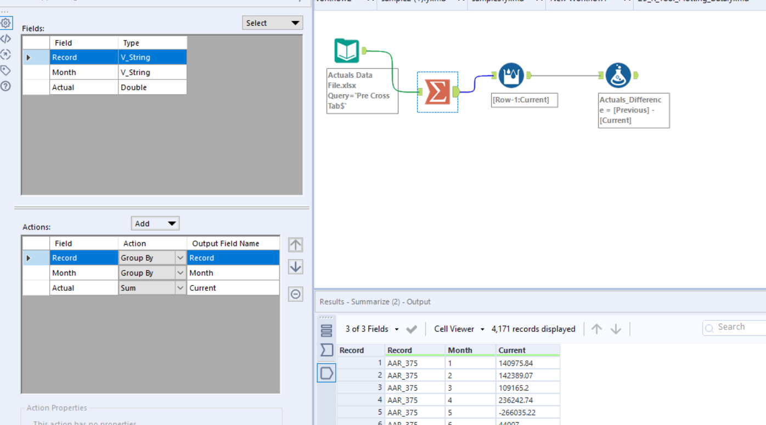Expand the Cell Viewer dropdown
766x425 pixels.
pyautogui.click(x=459, y=329)
